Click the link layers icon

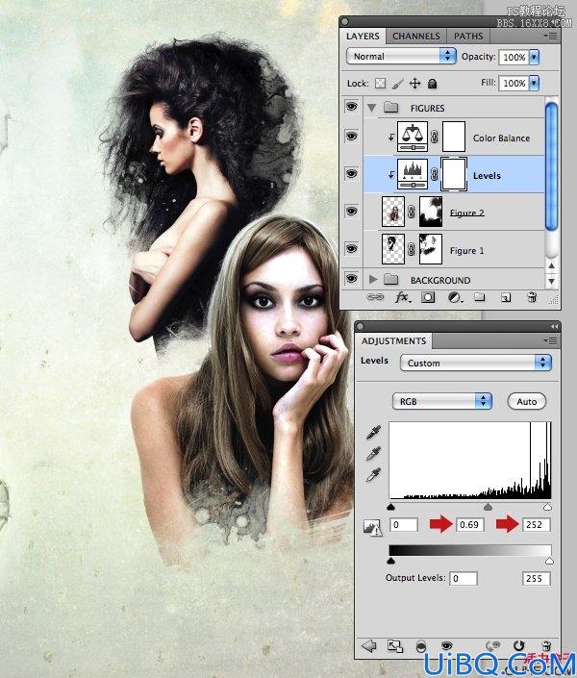tap(375, 297)
